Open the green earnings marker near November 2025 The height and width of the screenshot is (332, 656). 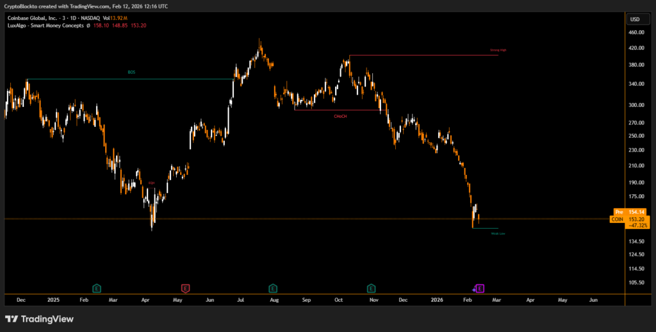(x=371, y=288)
